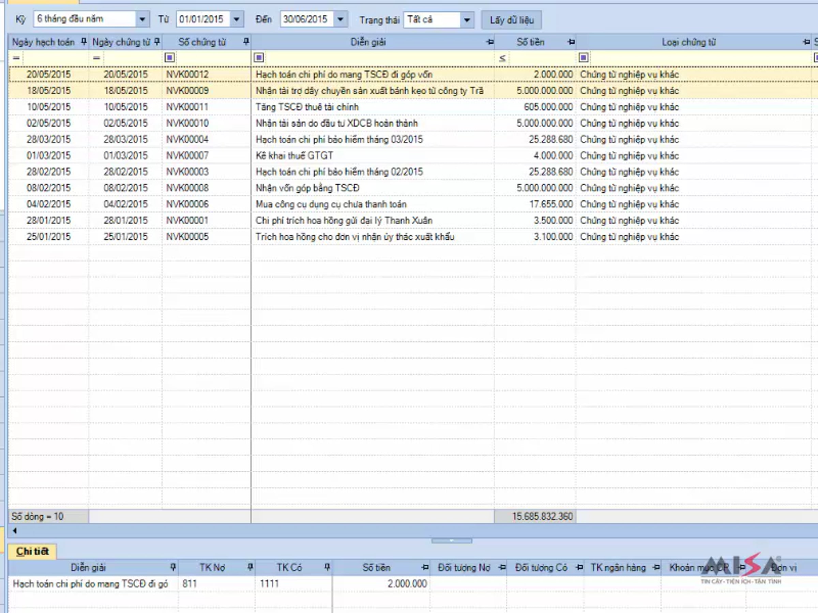
Task: Click the Từ date field 01/01/2015
Action: click(x=203, y=19)
